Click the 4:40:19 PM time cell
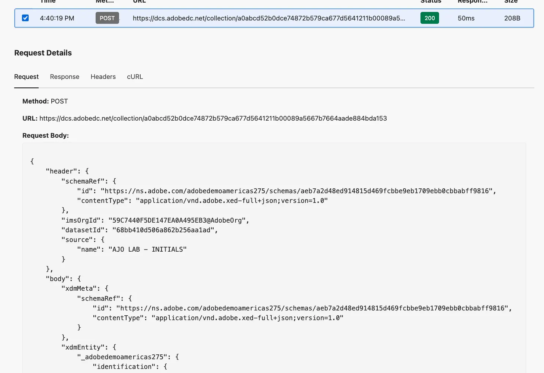The height and width of the screenshot is (373, 544). [x=57, y=18]
